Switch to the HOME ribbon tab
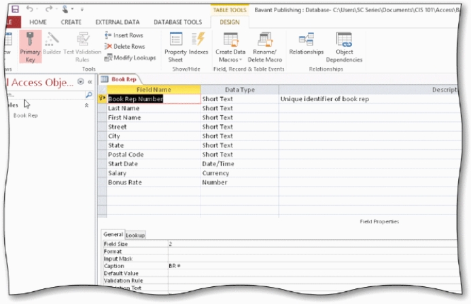The image size is (471, 304). (38, 22)
